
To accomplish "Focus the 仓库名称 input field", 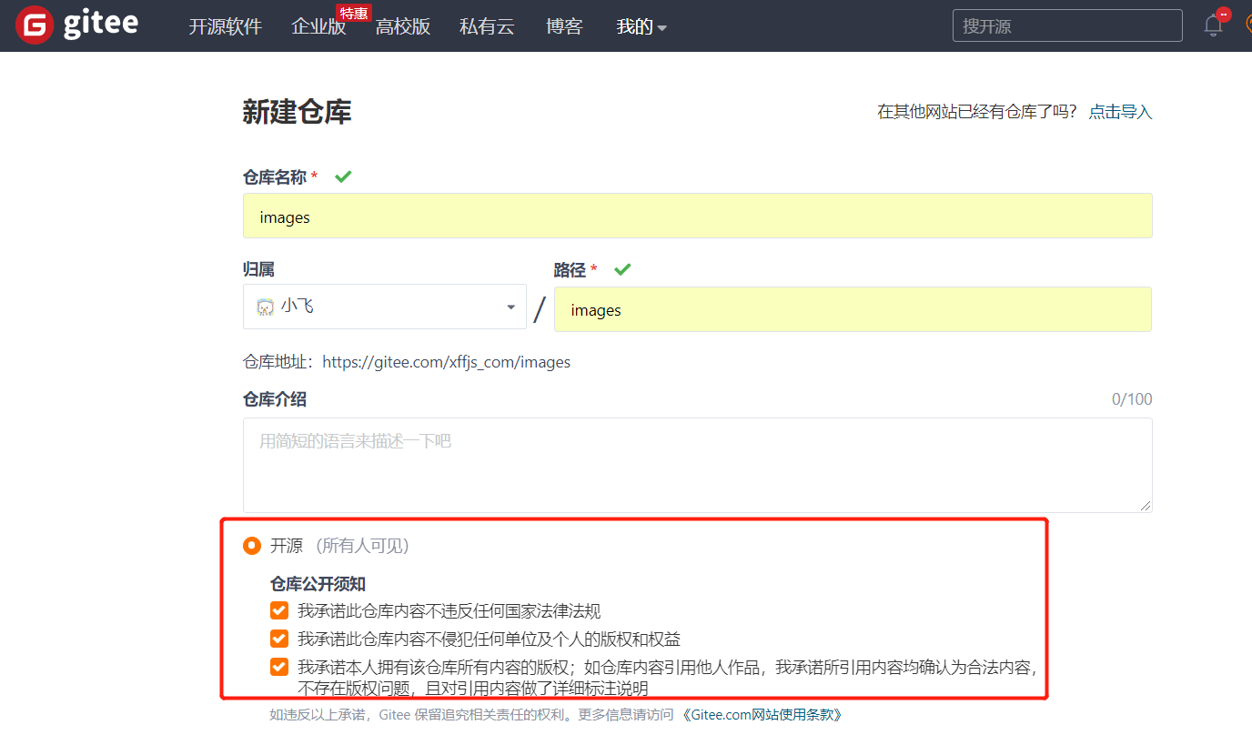I will point(697,216).
